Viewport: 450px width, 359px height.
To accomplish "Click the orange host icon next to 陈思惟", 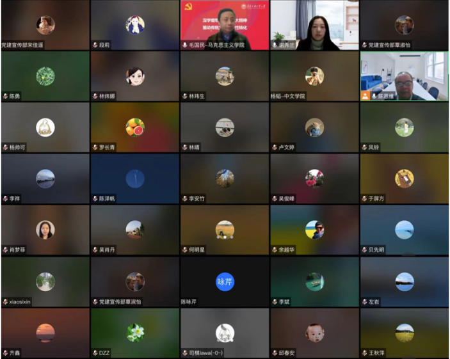I will 365,96.
